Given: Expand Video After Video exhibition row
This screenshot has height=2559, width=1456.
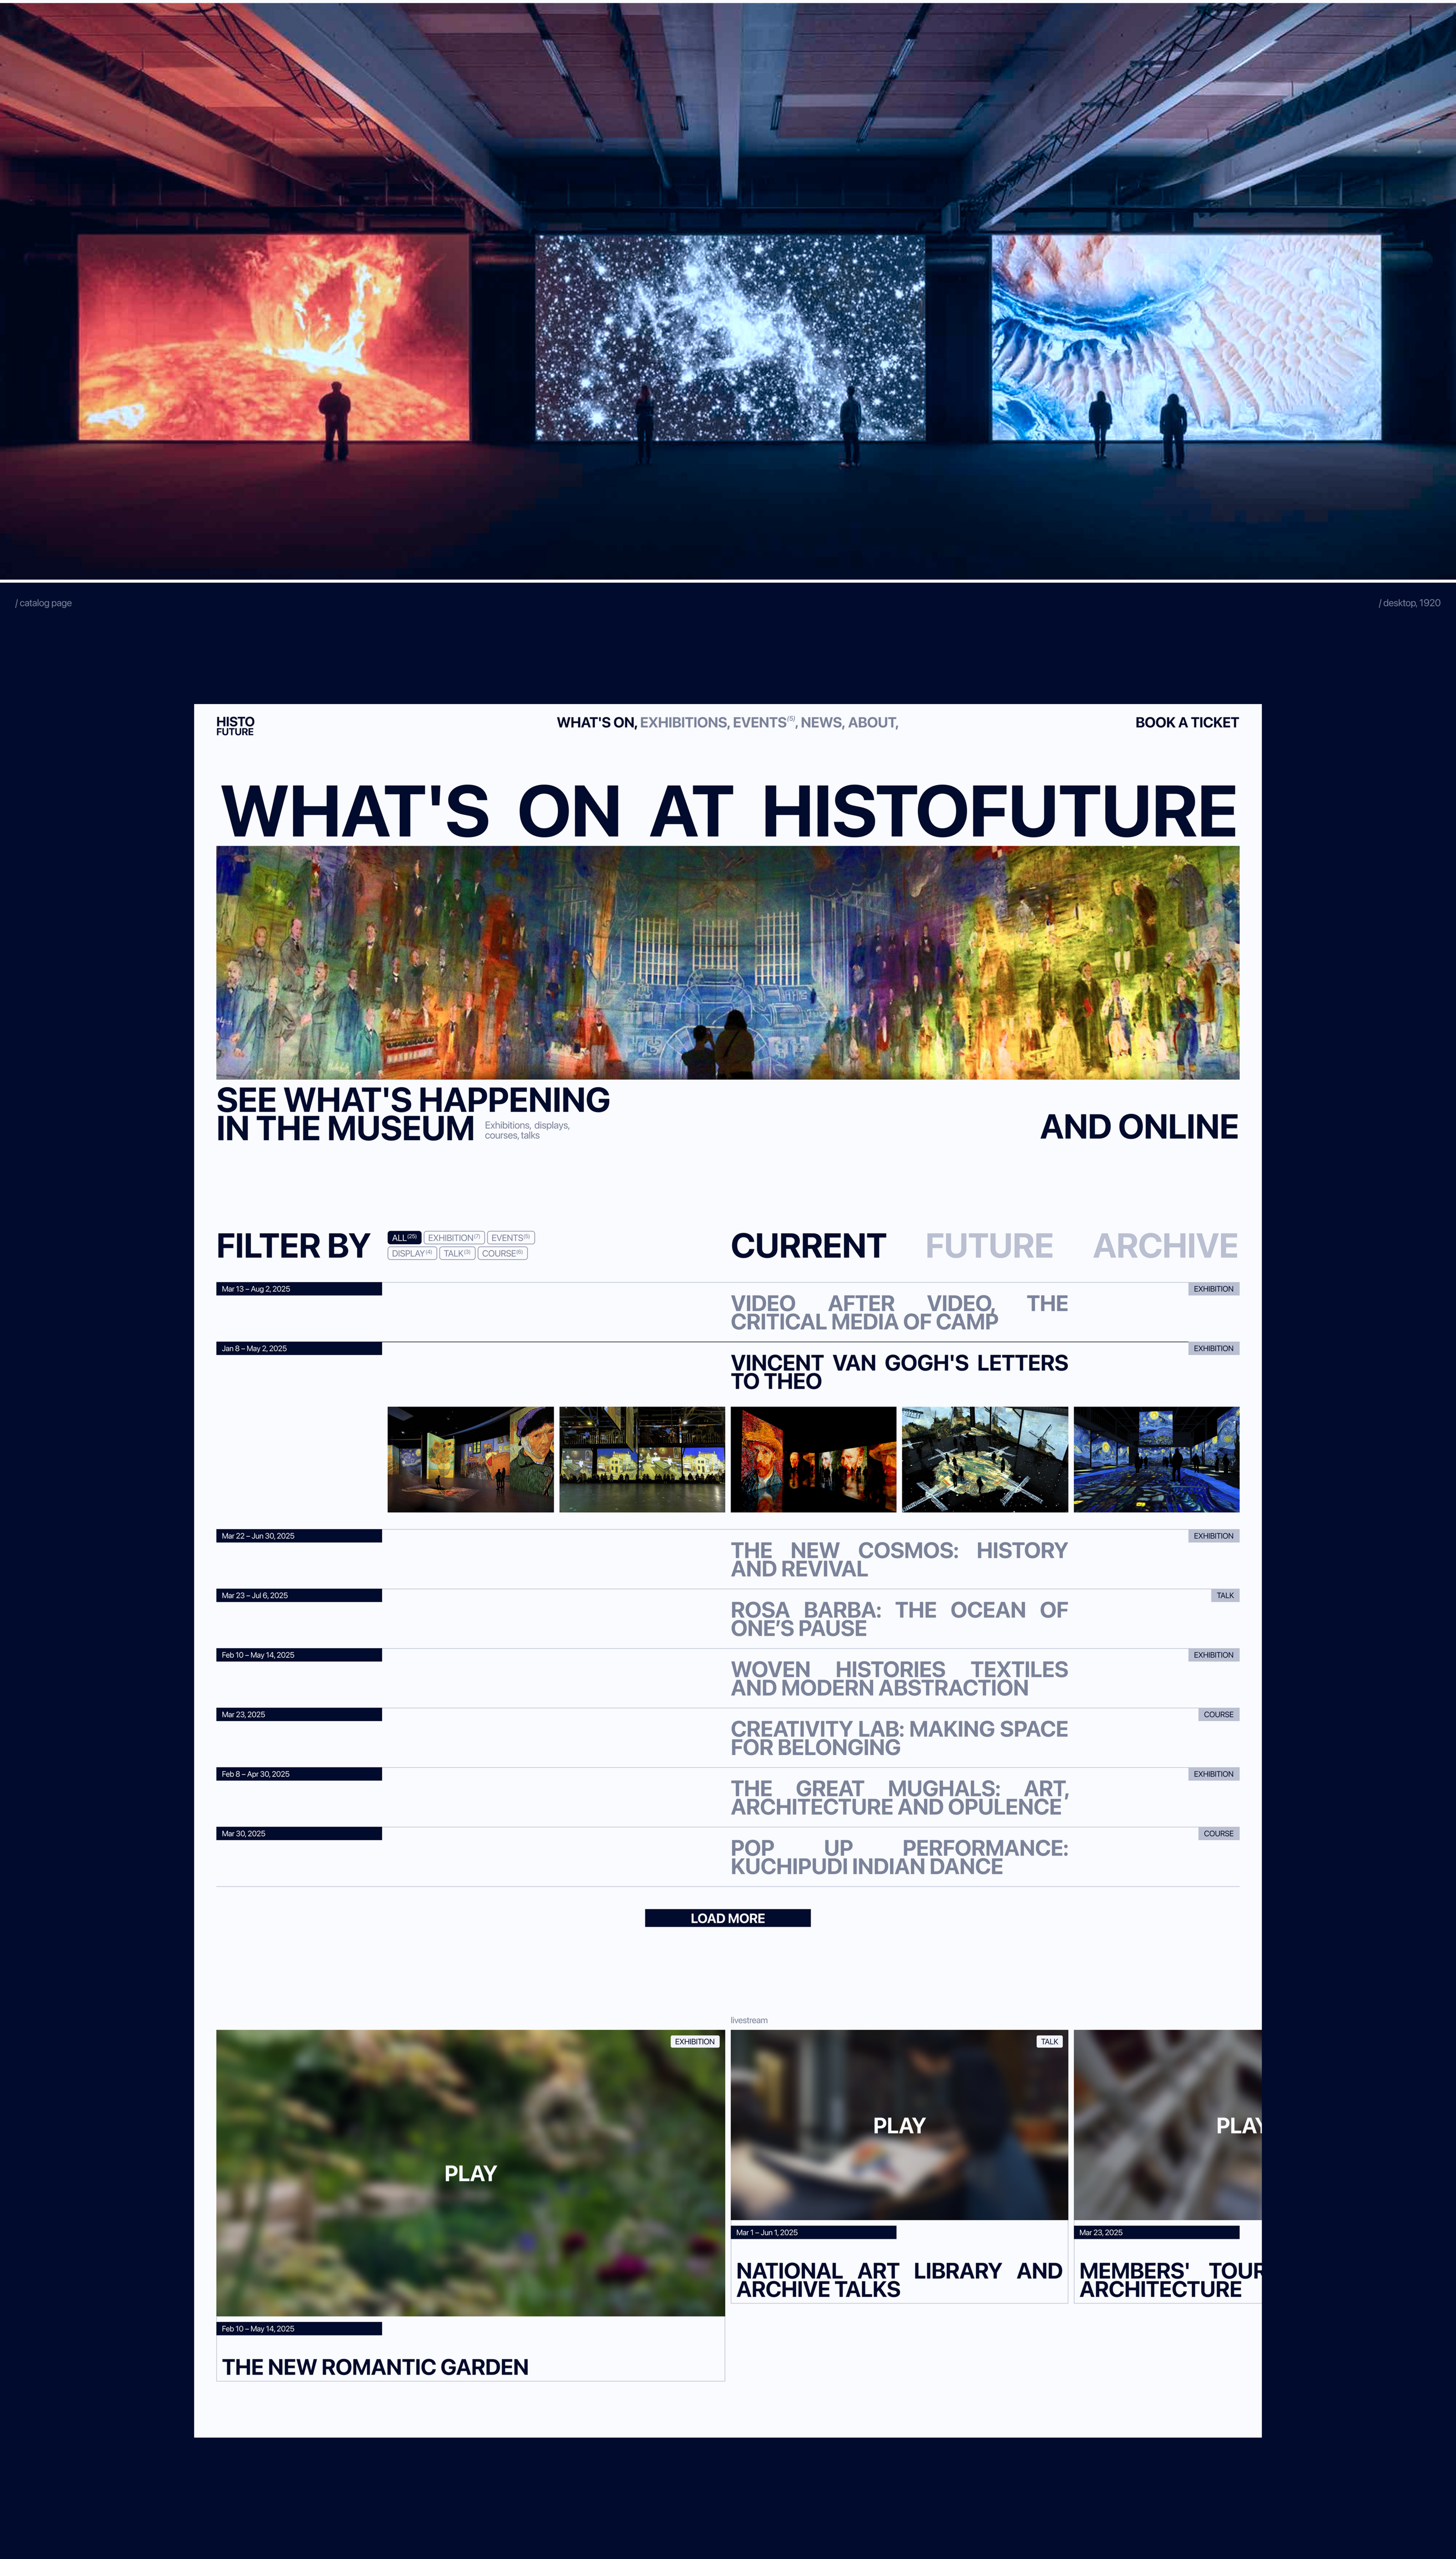Looking at the screenshot, I should 898,1311.
